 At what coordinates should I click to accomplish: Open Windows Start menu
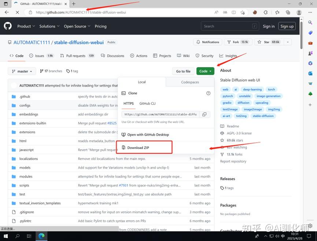coord(5,236)
